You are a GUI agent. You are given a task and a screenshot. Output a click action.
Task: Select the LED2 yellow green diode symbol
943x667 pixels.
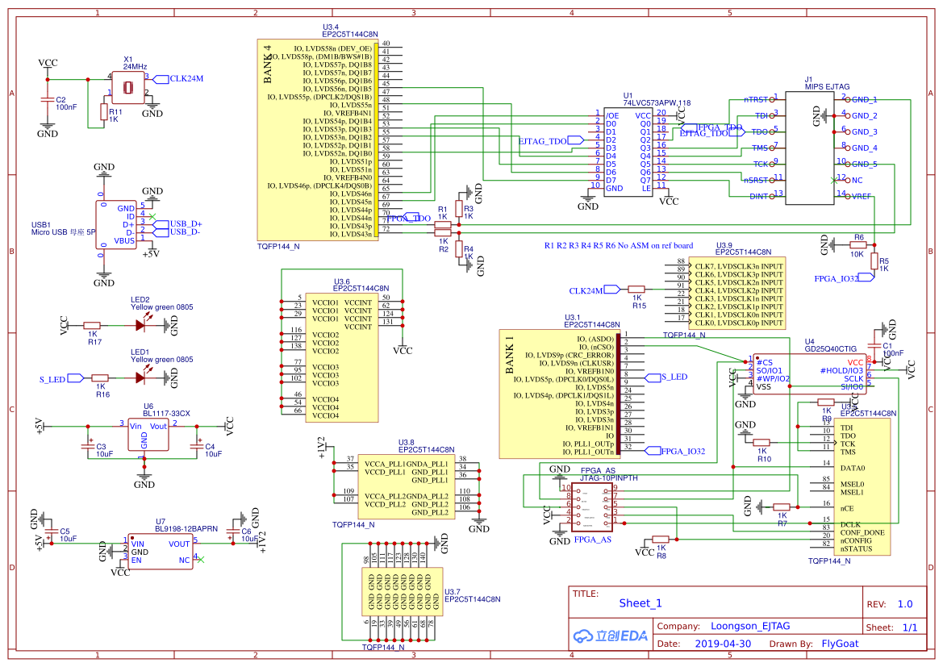pos(142,325)
